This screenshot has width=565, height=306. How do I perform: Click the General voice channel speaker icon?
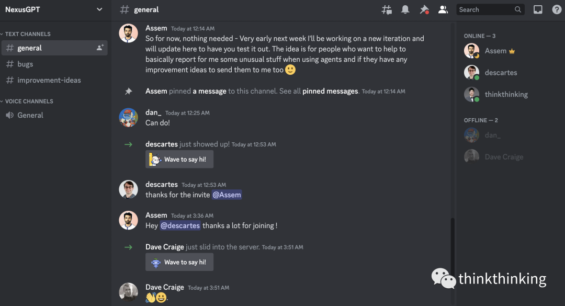[9, 115]
